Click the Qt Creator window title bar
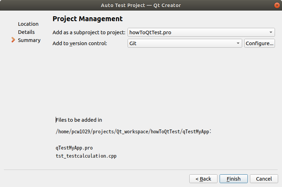Image resolution: width=282 pixels, height=187 pixels. 141,5
